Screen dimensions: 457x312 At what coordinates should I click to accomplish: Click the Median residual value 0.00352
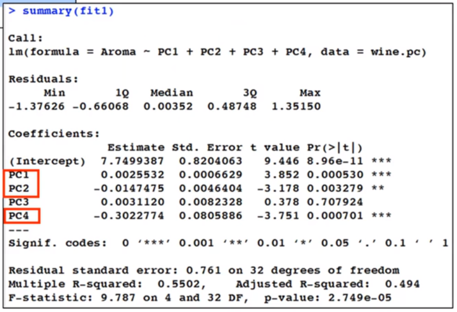coord(168,106)
